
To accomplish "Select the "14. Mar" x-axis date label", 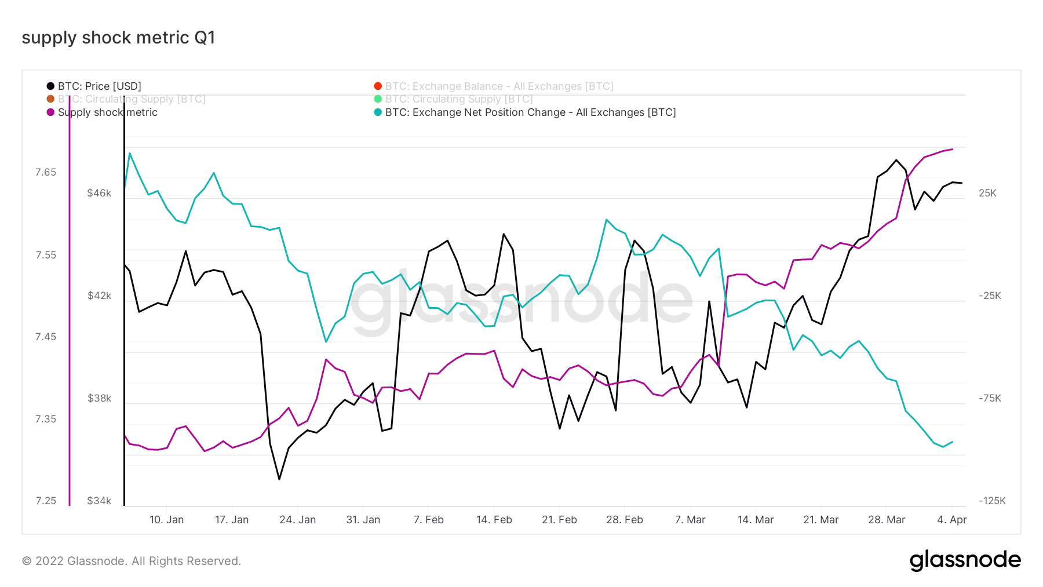I will (x=755, y=520).
